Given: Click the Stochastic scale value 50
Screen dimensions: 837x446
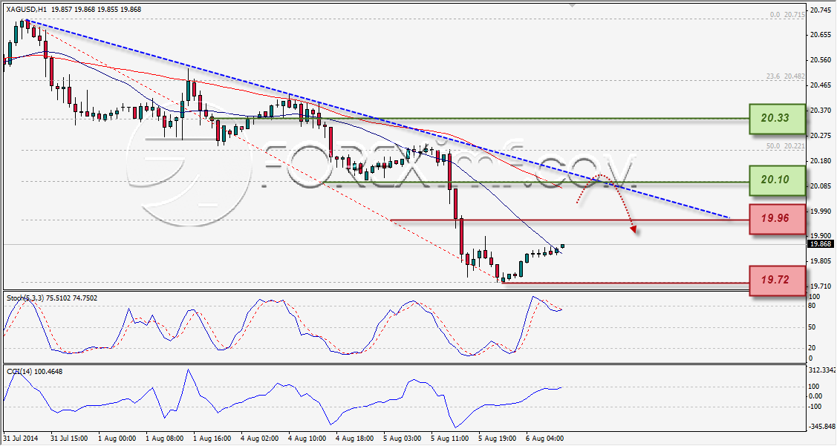Looking at the screenshot, I should click(x=812, y=327).
